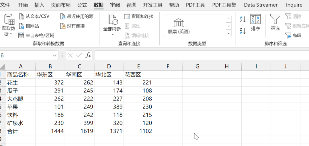Select the 股票 (英语) data type
The image size is (309, 146).
click(x=179, y=26)
